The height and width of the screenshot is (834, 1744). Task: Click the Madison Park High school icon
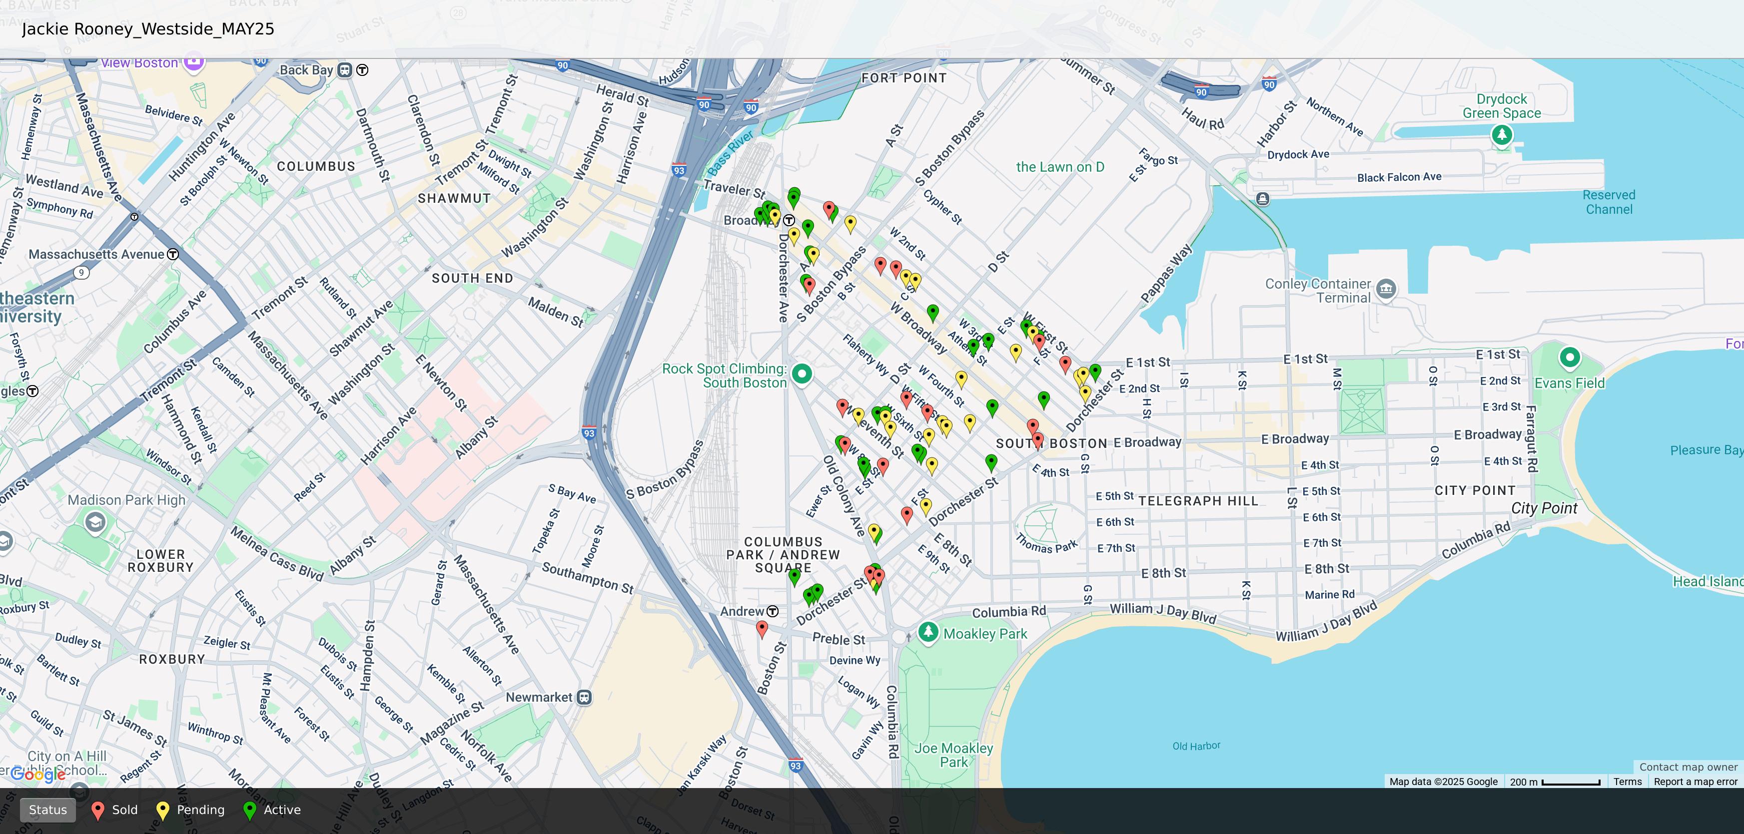[95, 522]
